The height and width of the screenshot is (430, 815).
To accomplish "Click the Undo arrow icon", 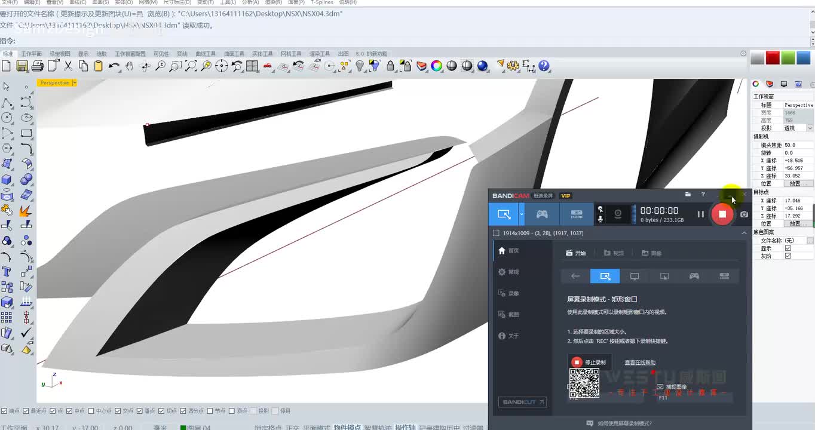I will click(x=114, y=66).
